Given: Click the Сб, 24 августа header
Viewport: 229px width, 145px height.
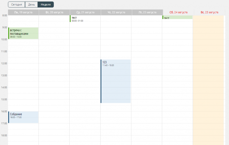Looking at the screenshot, I should (178, 12).
